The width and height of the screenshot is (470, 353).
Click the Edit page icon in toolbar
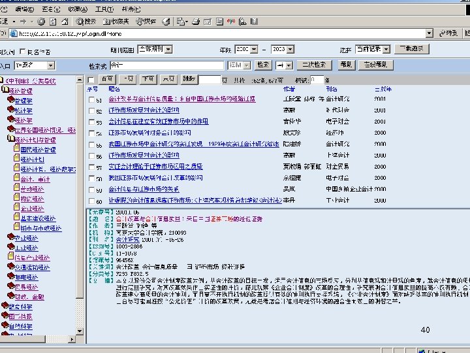tap(208, 22)
